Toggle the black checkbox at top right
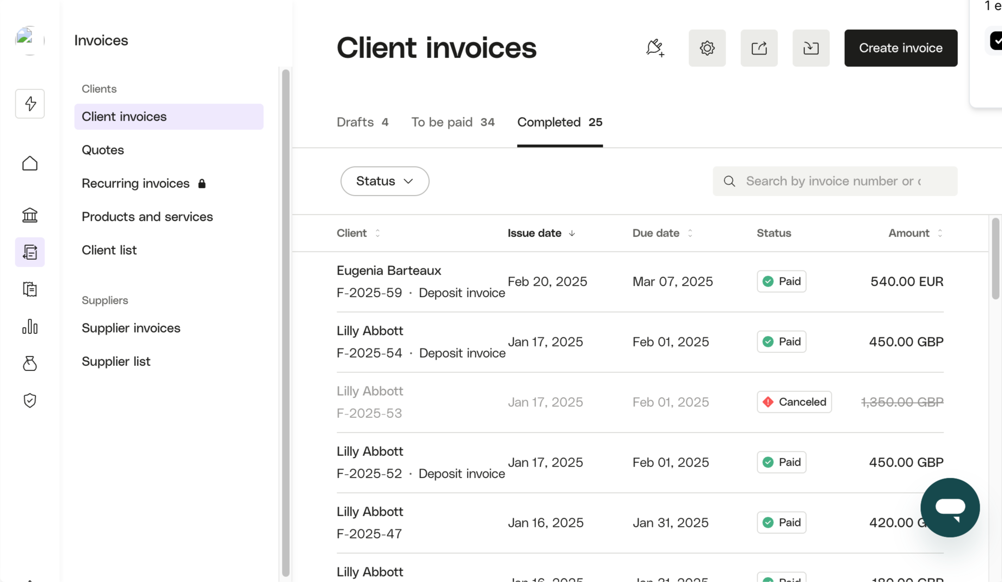This screenshot has width=1002, height=582. pos(996,41)
